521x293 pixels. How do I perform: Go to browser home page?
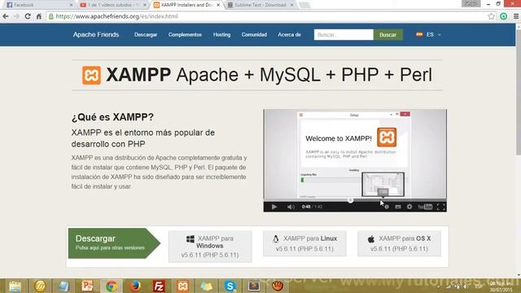pyautogui.click(x=39, y=16)
